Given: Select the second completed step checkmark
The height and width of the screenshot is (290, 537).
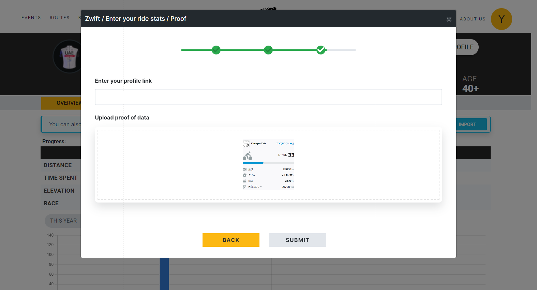Looking at the screenshot, I should 268,50.
